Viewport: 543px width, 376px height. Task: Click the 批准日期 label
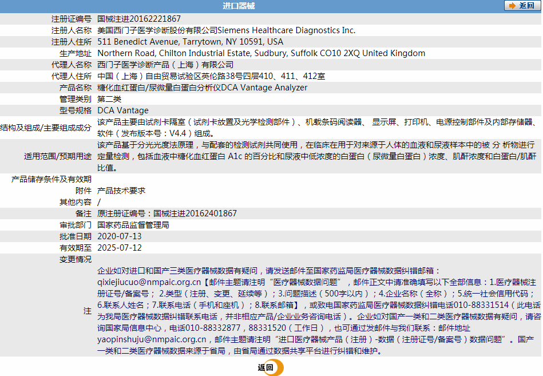point(76,236)
